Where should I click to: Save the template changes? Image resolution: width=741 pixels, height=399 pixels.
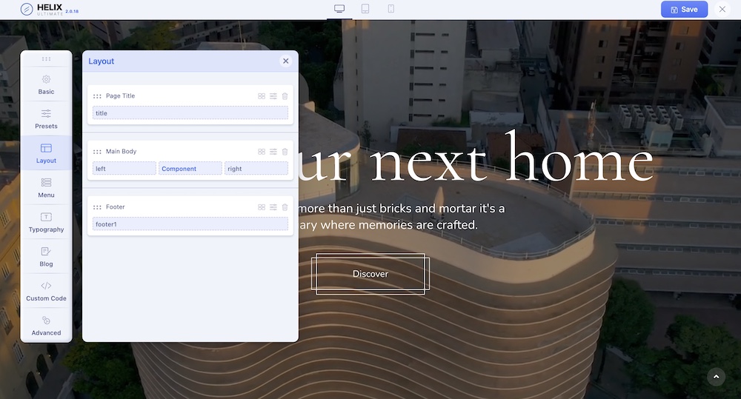click(684, 10)
